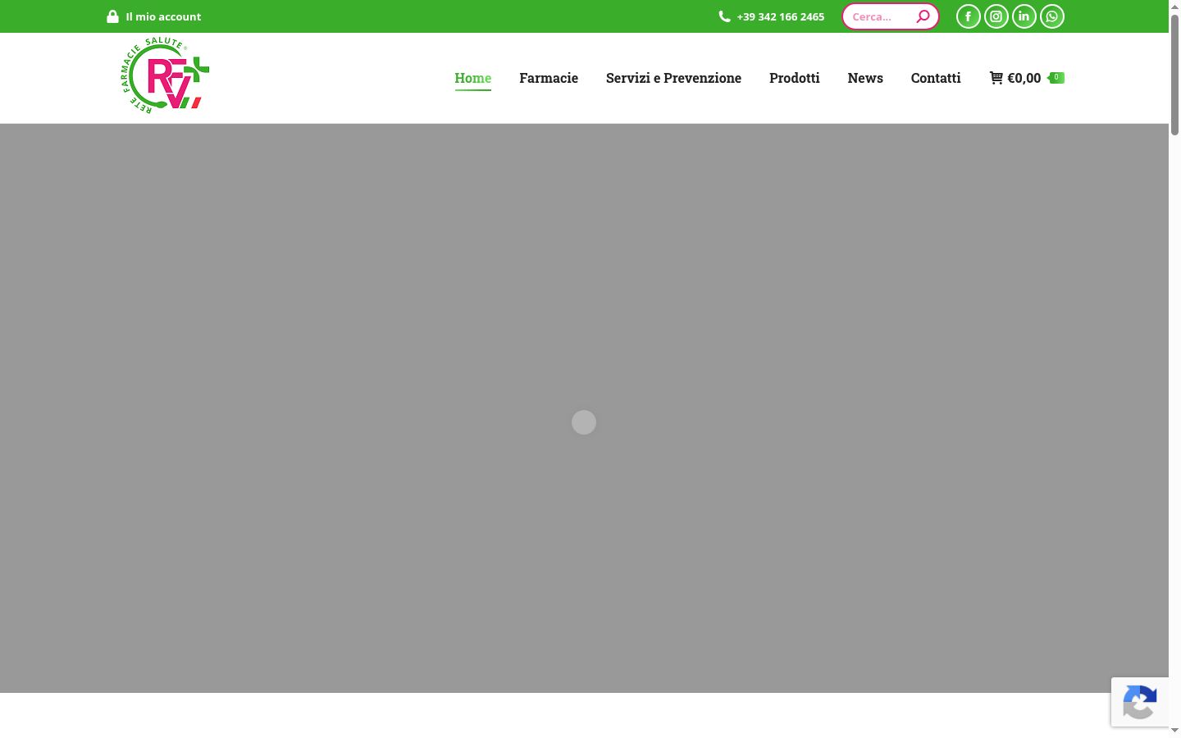Screen dimensions: 1181x738
Task: Click the shopping cart icon
Action: [996, 78]
